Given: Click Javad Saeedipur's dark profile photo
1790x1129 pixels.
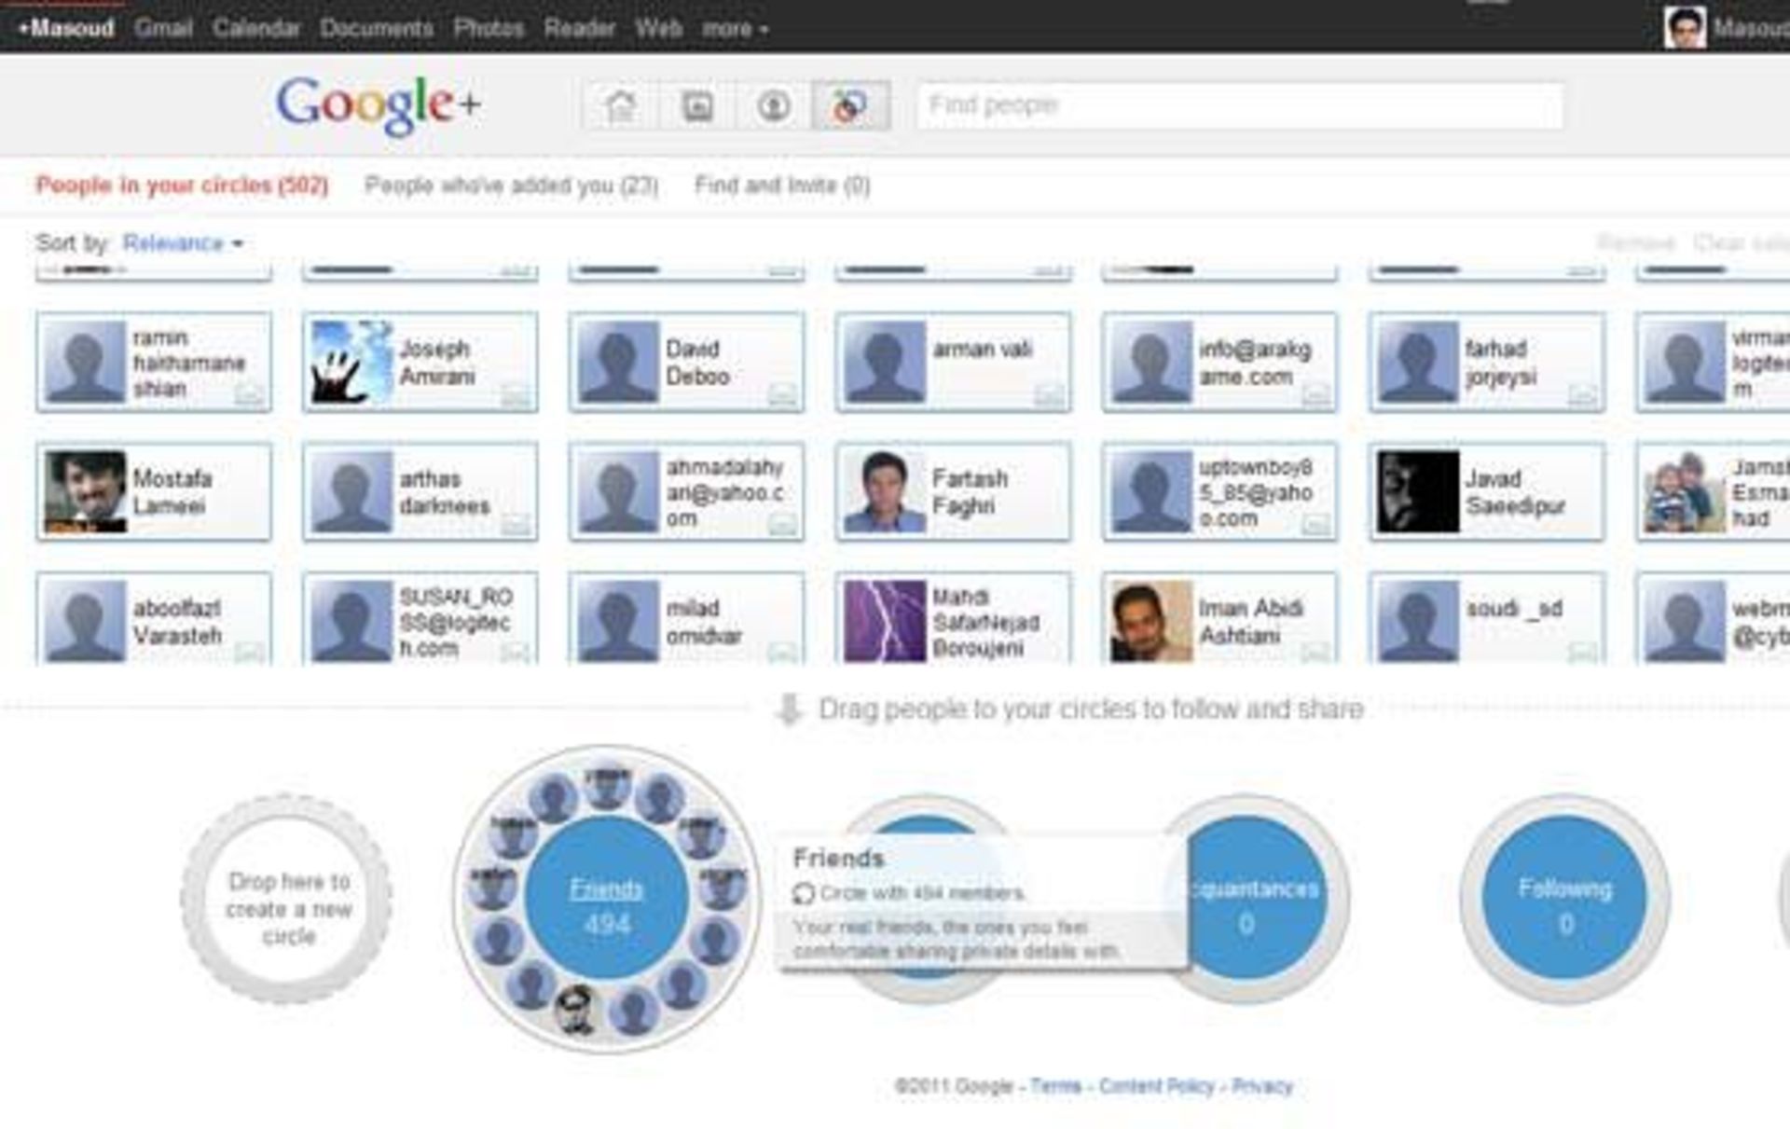Looking at the screenshot, I should [1418, 491].
